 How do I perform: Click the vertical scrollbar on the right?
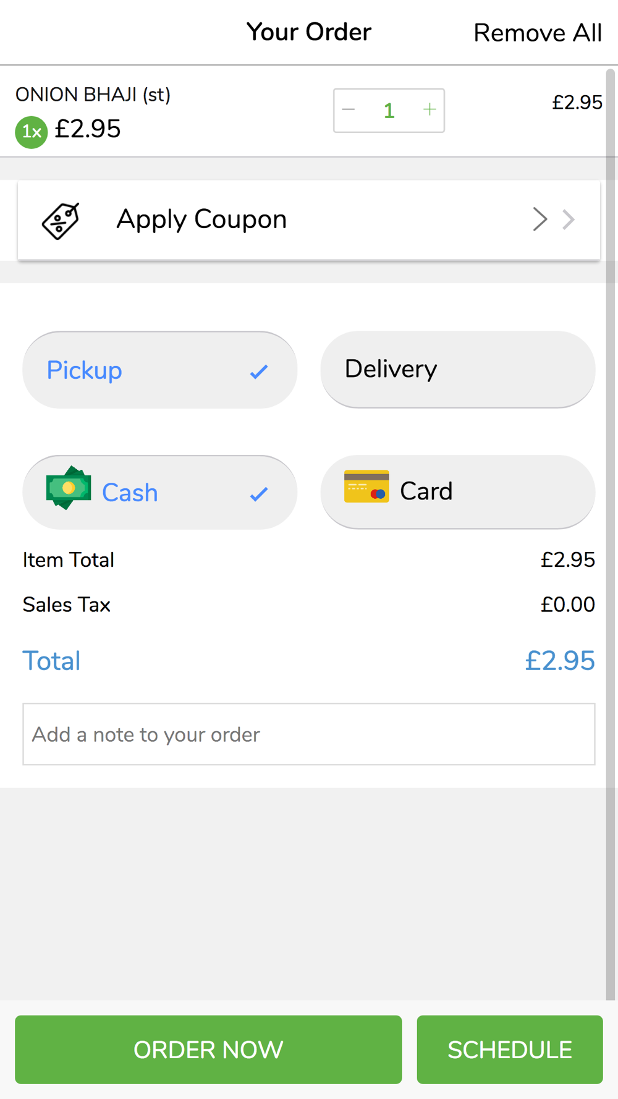point(611,532)
